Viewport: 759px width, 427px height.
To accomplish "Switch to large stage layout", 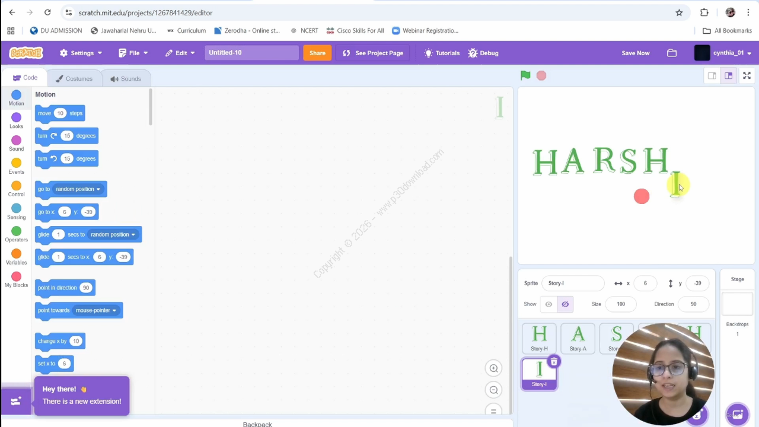I will coord(729,75).
